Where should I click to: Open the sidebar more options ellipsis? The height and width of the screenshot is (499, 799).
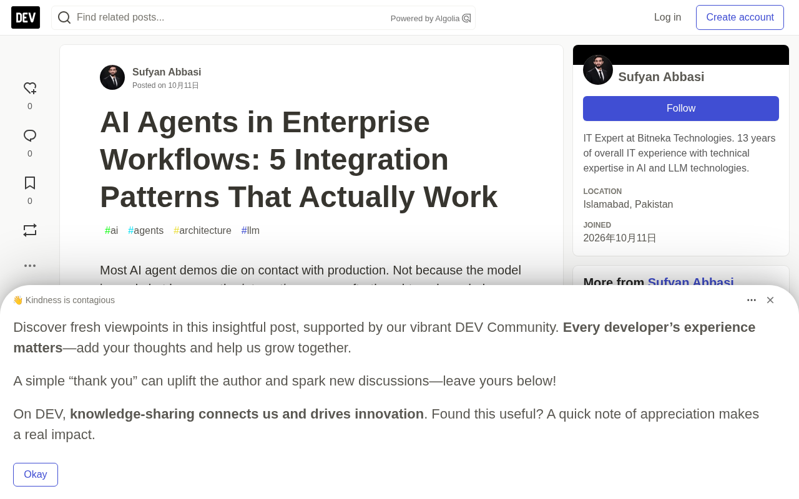30,266
